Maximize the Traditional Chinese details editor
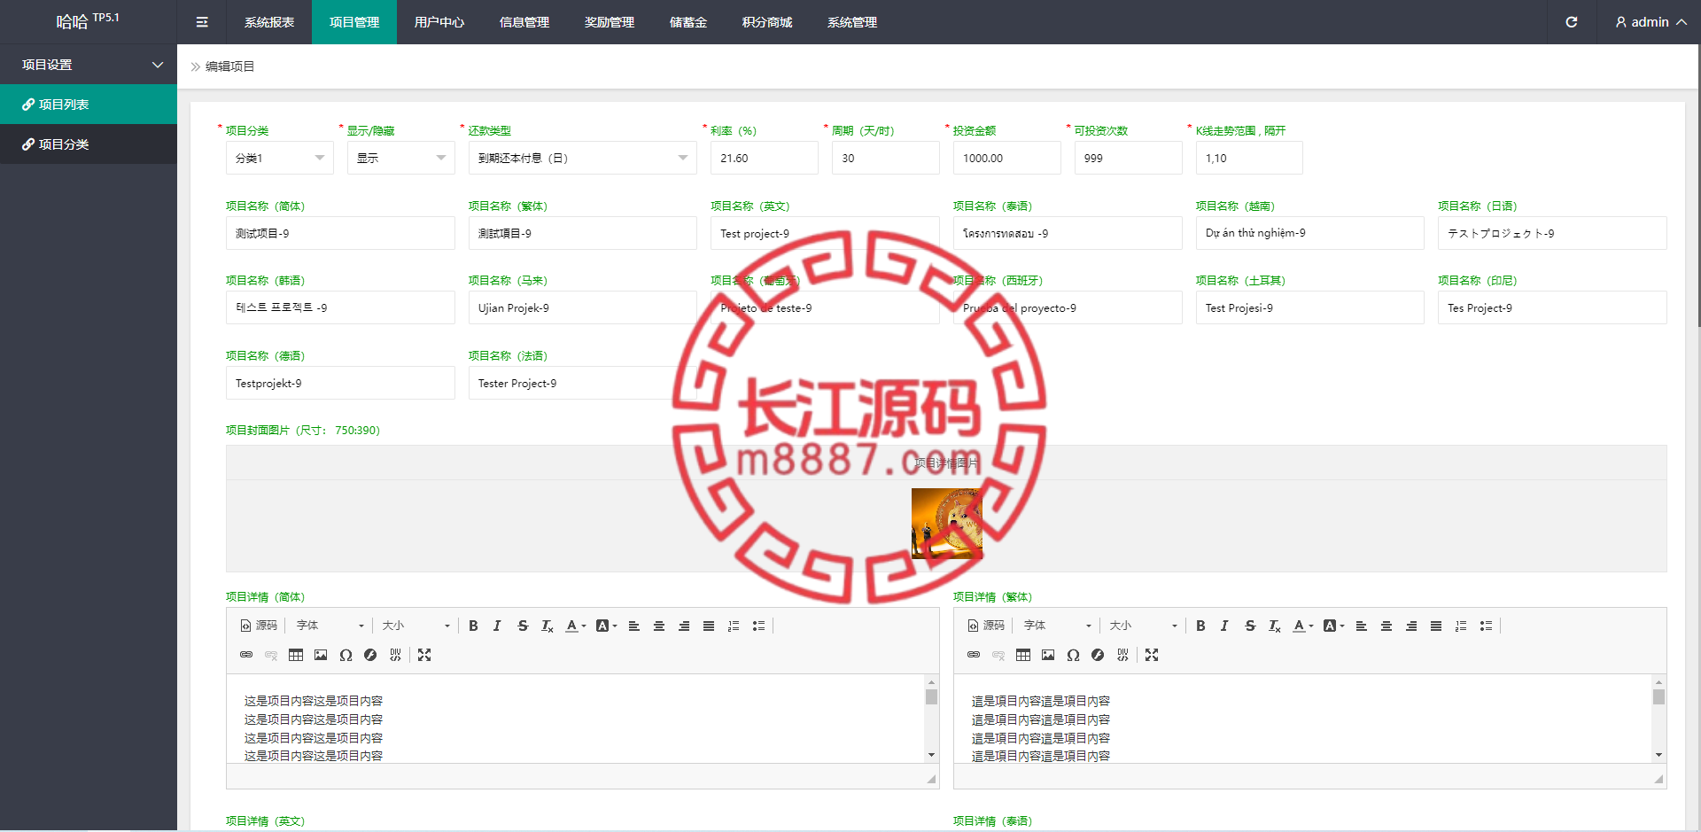This screenshot has height=832, width=1701. [x=1152, y=655]
